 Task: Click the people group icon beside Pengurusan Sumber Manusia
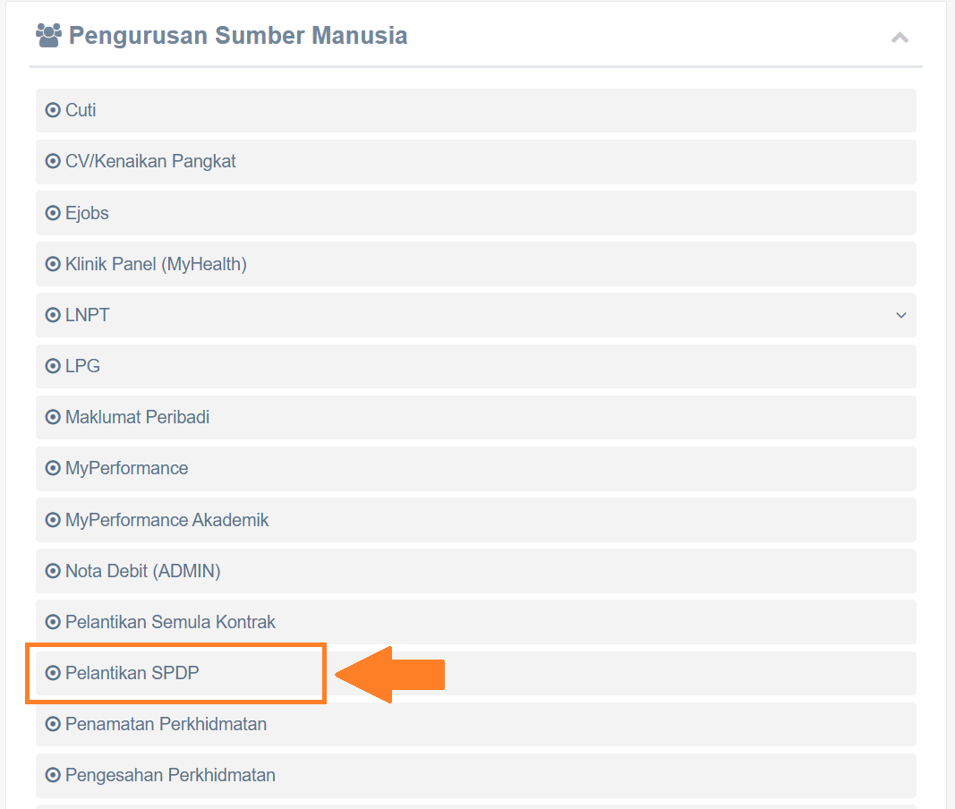48,35
